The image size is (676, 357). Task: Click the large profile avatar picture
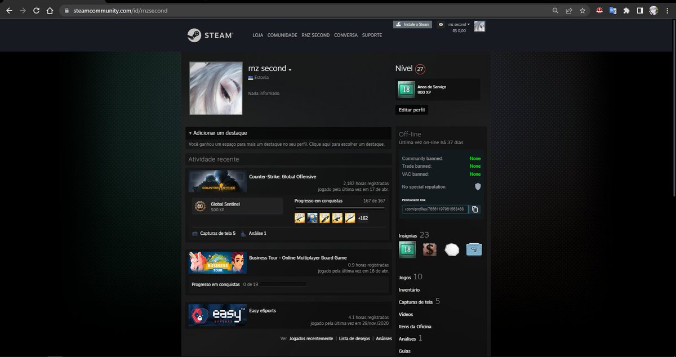click(x=216, y=88)
